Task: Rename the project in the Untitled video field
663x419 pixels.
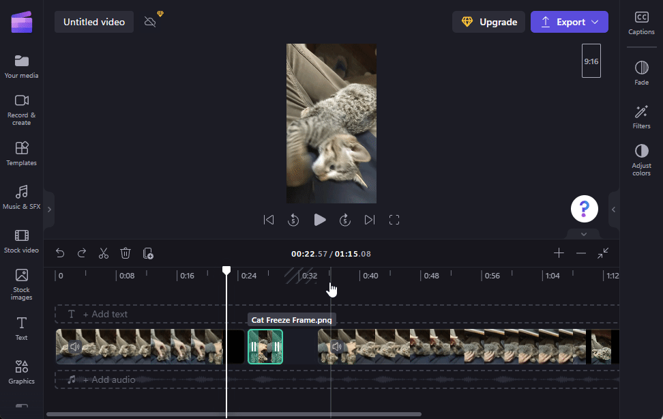Action: coord(93,21)
